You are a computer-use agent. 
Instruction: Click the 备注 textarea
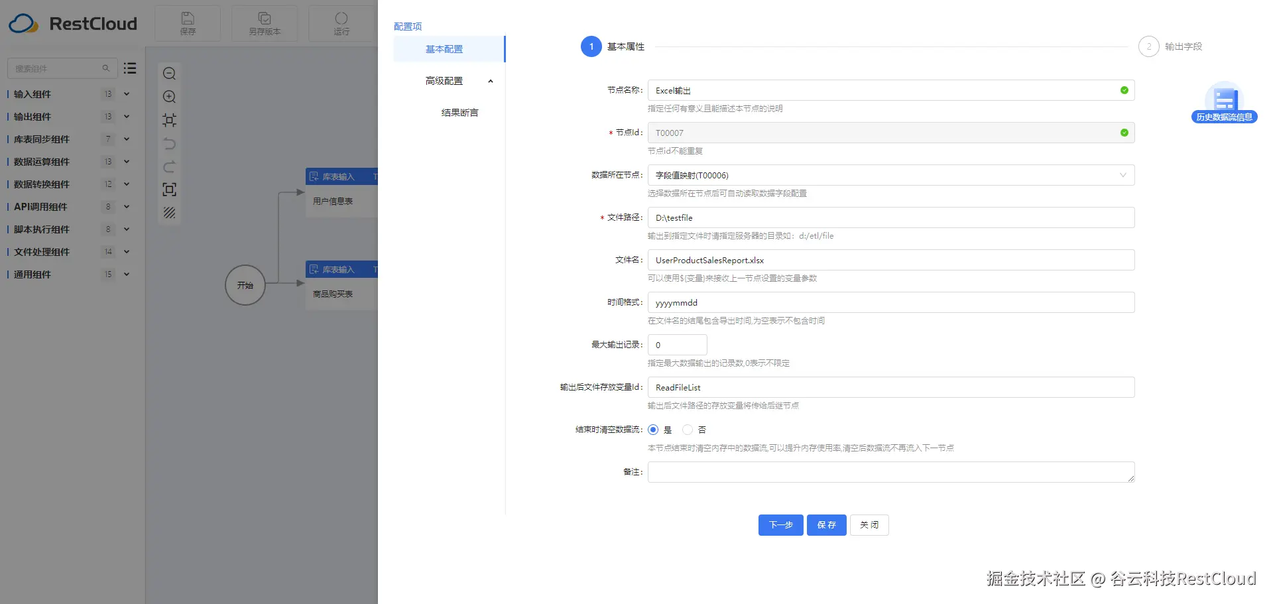tap(891, 472)
